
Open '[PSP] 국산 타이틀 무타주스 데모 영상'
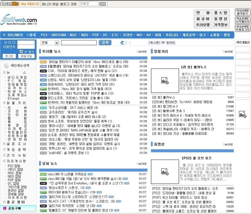(179, 197)
